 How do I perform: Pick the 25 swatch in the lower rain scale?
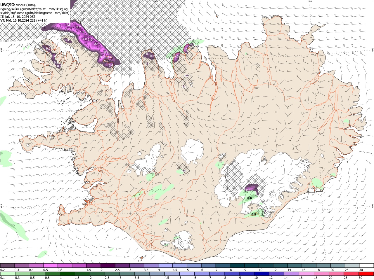[x=351, y=274]
